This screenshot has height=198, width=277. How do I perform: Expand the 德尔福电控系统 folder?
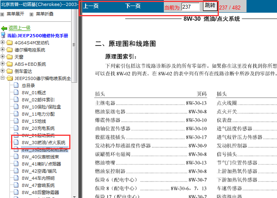coord(2,49)
